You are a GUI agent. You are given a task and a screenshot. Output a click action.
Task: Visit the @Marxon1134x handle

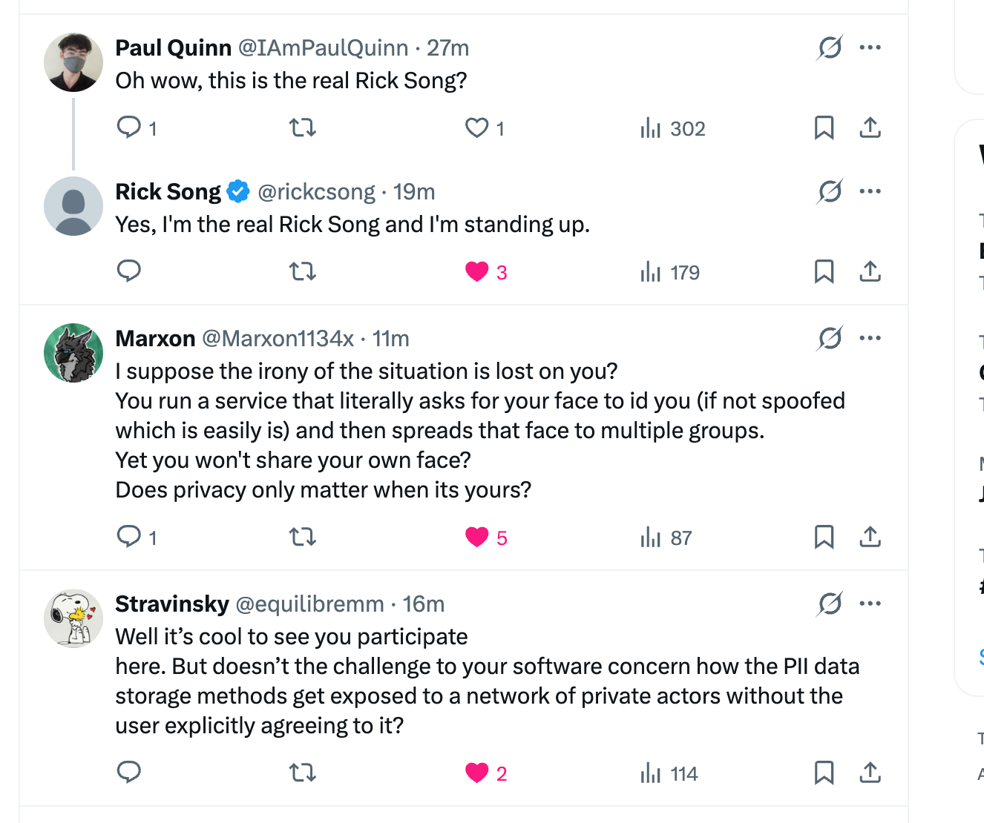click(x=278, y=339)
